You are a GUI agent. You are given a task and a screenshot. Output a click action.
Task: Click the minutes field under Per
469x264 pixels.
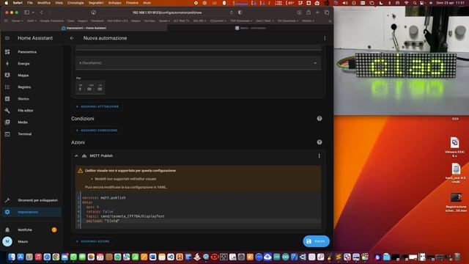pyautogui.click(x=89, y=88)
